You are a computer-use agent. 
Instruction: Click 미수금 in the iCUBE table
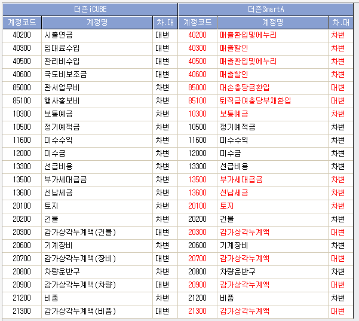coord(97,154)
